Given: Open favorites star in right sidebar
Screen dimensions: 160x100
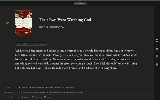Looking at the screenshot, I should (x=157, y=48).
